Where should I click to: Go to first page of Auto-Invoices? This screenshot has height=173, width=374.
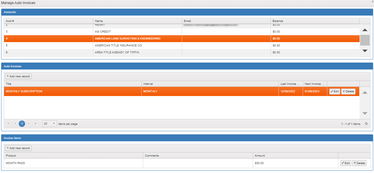pos(8,124)
